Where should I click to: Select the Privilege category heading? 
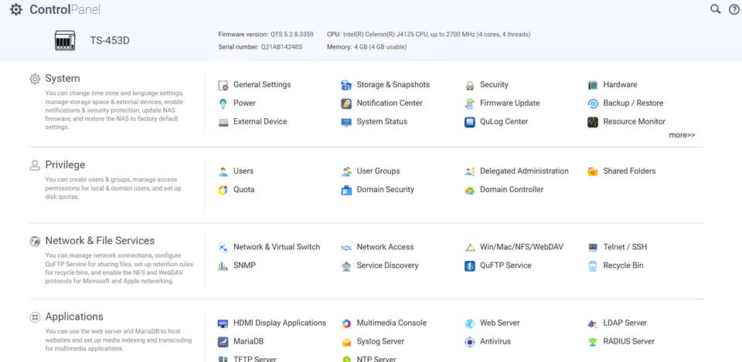point(65,165)
